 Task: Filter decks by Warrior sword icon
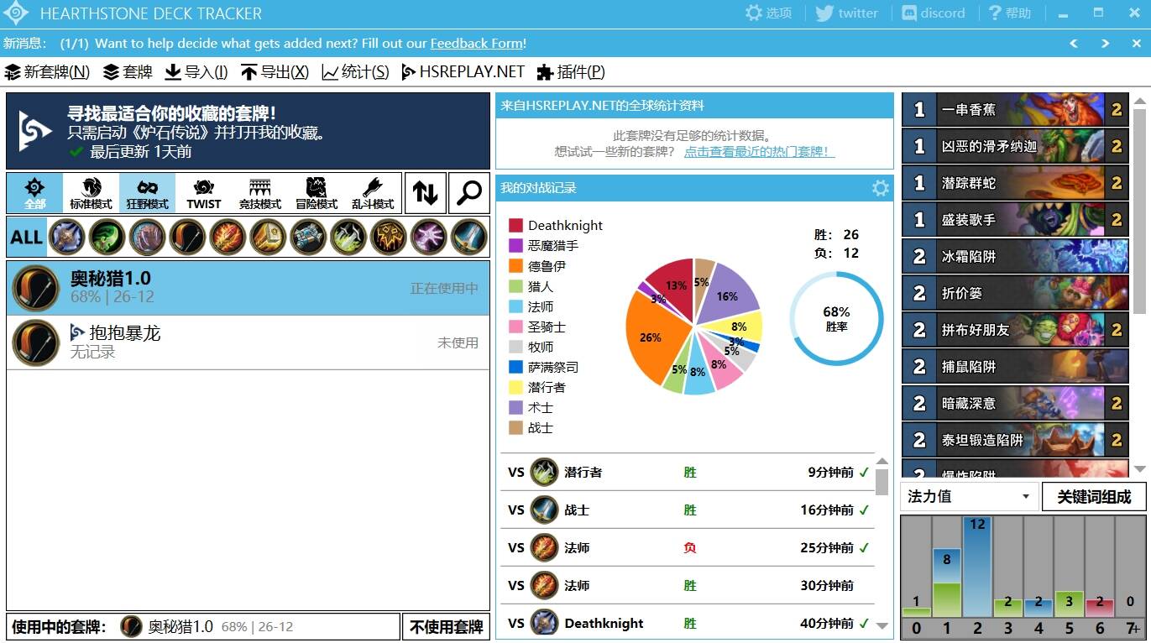coord(469,238)
